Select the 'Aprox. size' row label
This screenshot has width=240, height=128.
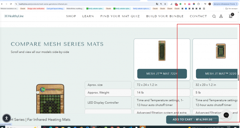click(x=108, y=85)
